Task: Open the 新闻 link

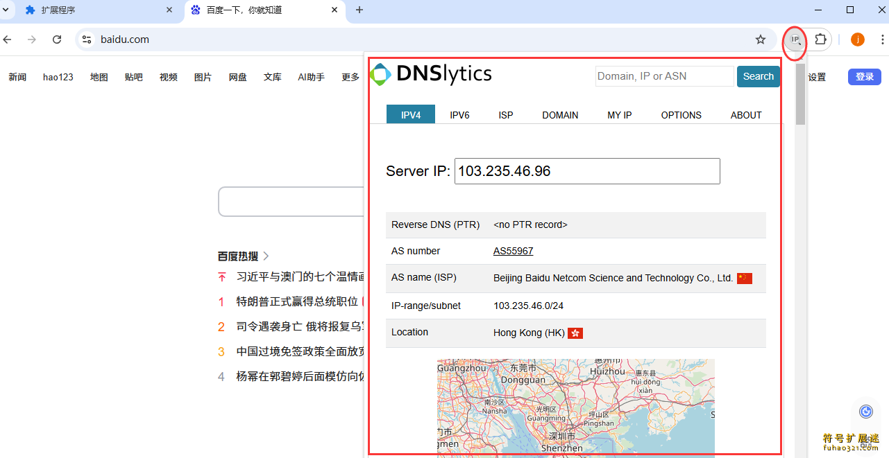Action: point(17,77)
